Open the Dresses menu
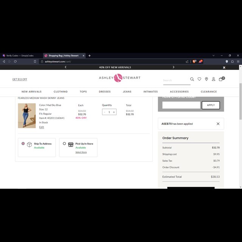242x242 pixels. pos(105,92)
